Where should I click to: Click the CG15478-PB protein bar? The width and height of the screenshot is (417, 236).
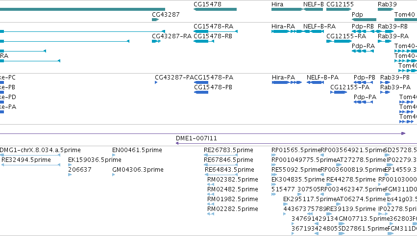click(x=201, y=92)
